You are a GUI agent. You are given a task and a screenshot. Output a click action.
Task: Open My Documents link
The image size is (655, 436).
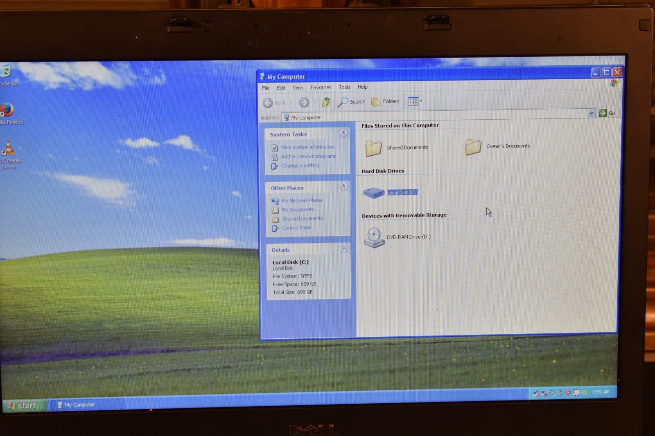tap(298, 210)
